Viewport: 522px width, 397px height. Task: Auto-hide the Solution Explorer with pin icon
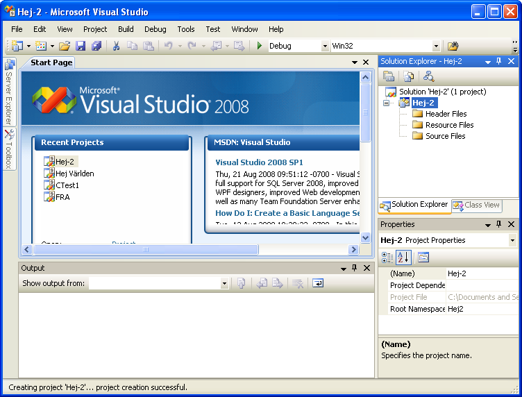tap(498, 61)
